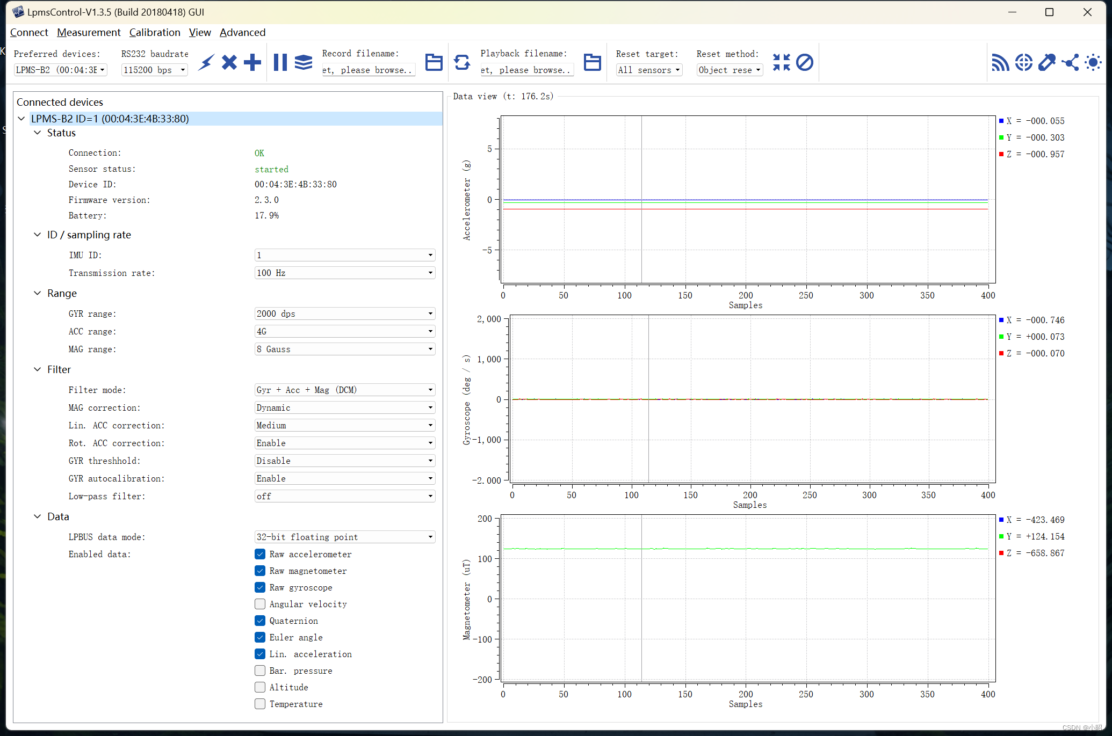This screenshot has width=1112, height=736.
Task: Open the Advanced menu
Action: pyautogui.click(x=242, y=32)
